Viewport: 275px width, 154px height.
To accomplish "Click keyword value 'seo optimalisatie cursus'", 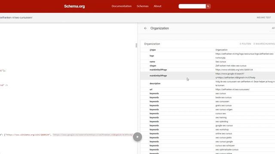I will tap(226, 150).
